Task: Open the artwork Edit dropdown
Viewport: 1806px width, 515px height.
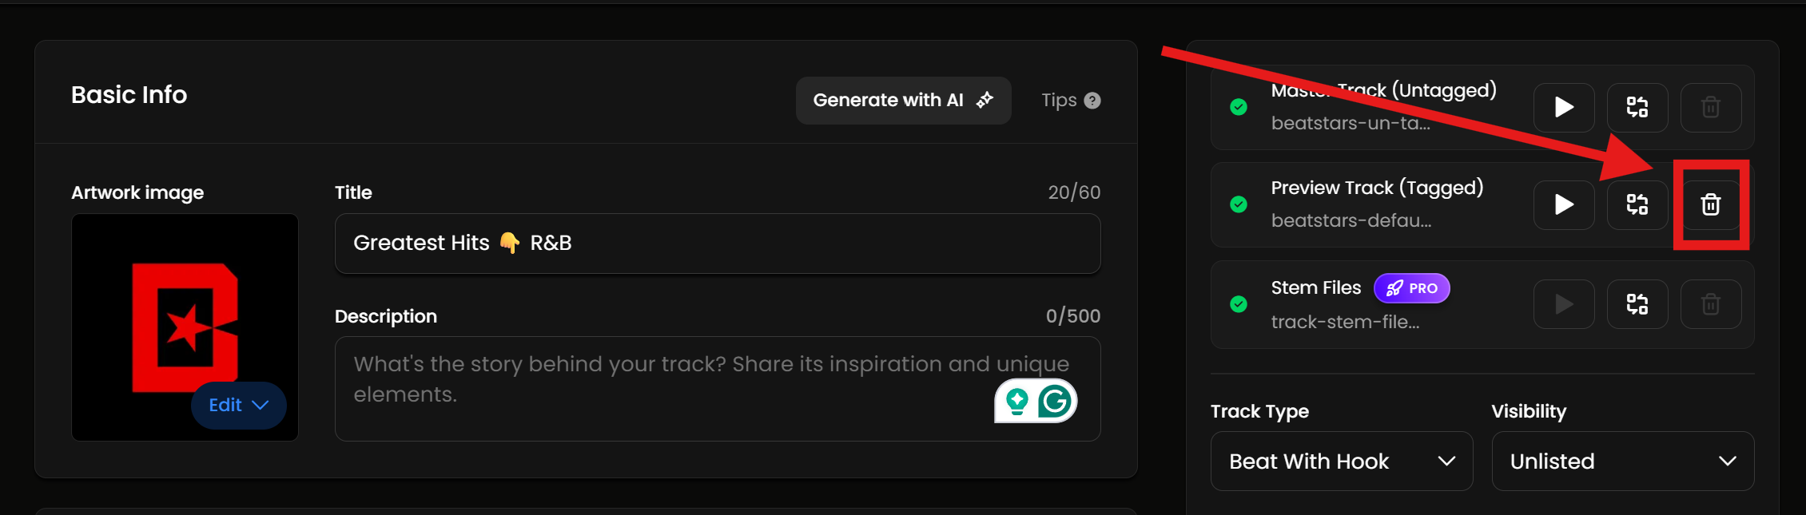Action: pyautogui.click(x=238, y=406)
